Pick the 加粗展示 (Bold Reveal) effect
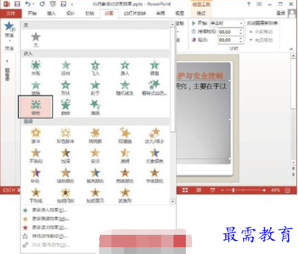 [x=95, y=195]
